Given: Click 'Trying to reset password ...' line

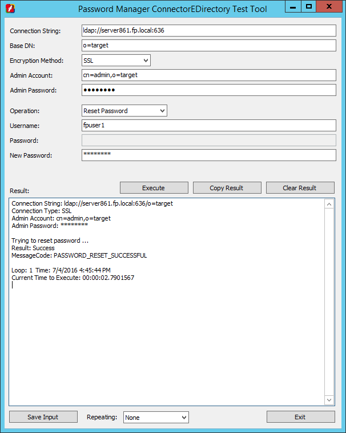Looking at the screenshot, I should 50,240.
